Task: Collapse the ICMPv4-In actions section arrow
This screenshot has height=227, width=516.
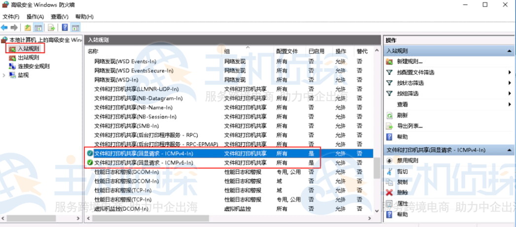Action: pos(510,150)
